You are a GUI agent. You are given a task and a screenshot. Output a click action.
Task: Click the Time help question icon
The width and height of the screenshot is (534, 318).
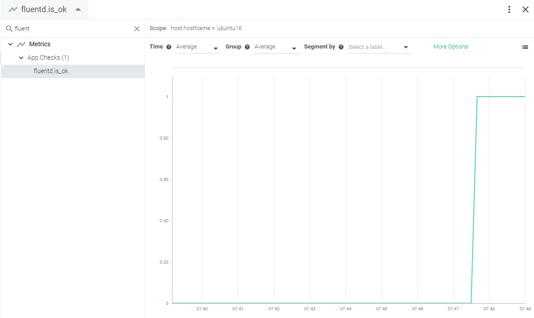[x=168, y=47]
